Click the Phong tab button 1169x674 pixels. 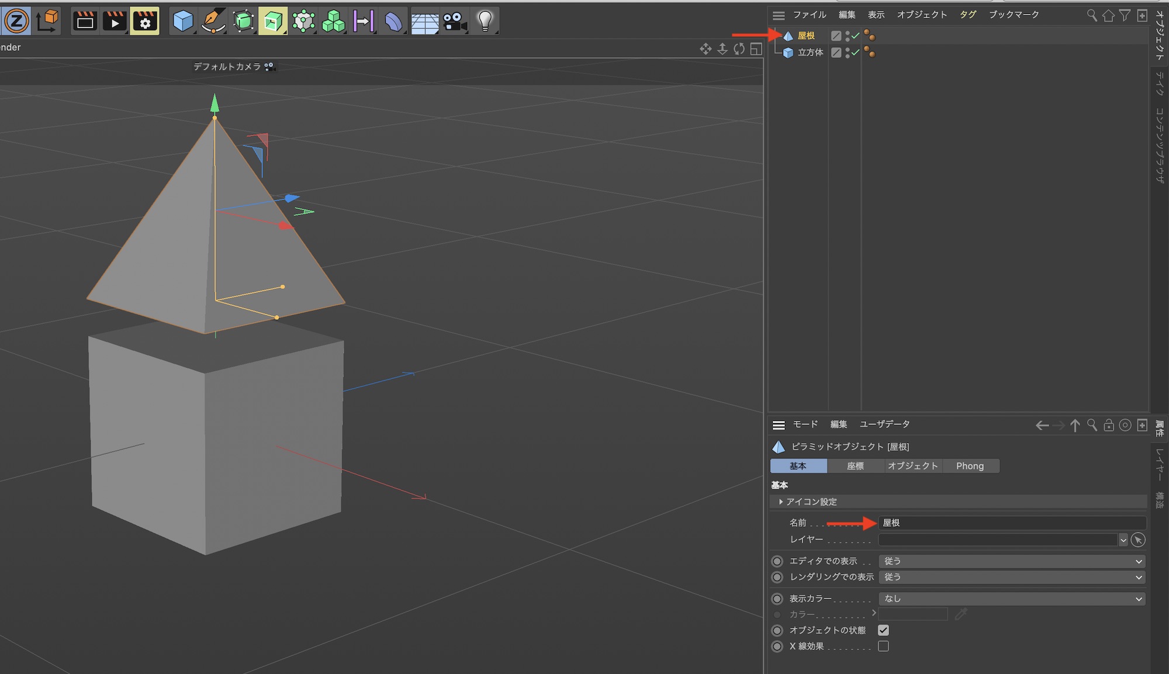tap(970, 466)
